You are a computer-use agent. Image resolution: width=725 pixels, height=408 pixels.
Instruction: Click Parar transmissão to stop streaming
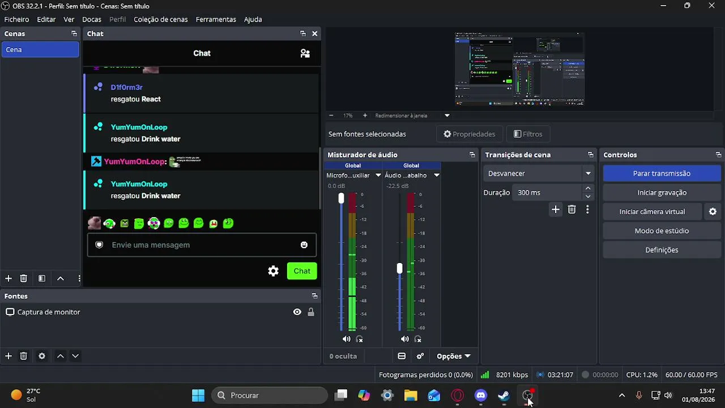pyautogui.click(x=662, y=173)
